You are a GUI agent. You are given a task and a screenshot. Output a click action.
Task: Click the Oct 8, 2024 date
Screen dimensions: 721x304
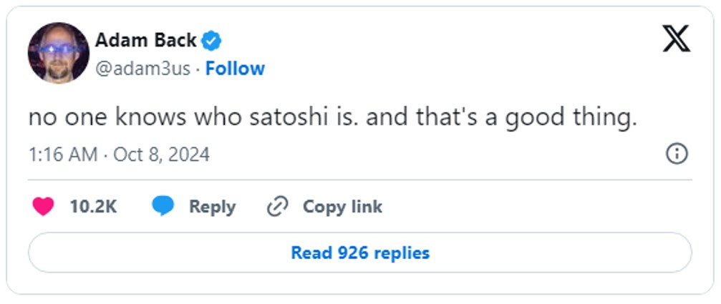tap(162, 154)
